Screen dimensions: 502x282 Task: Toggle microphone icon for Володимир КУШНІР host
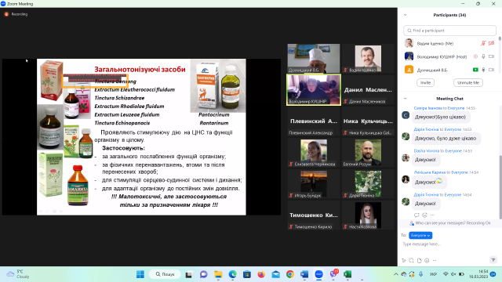483,56
